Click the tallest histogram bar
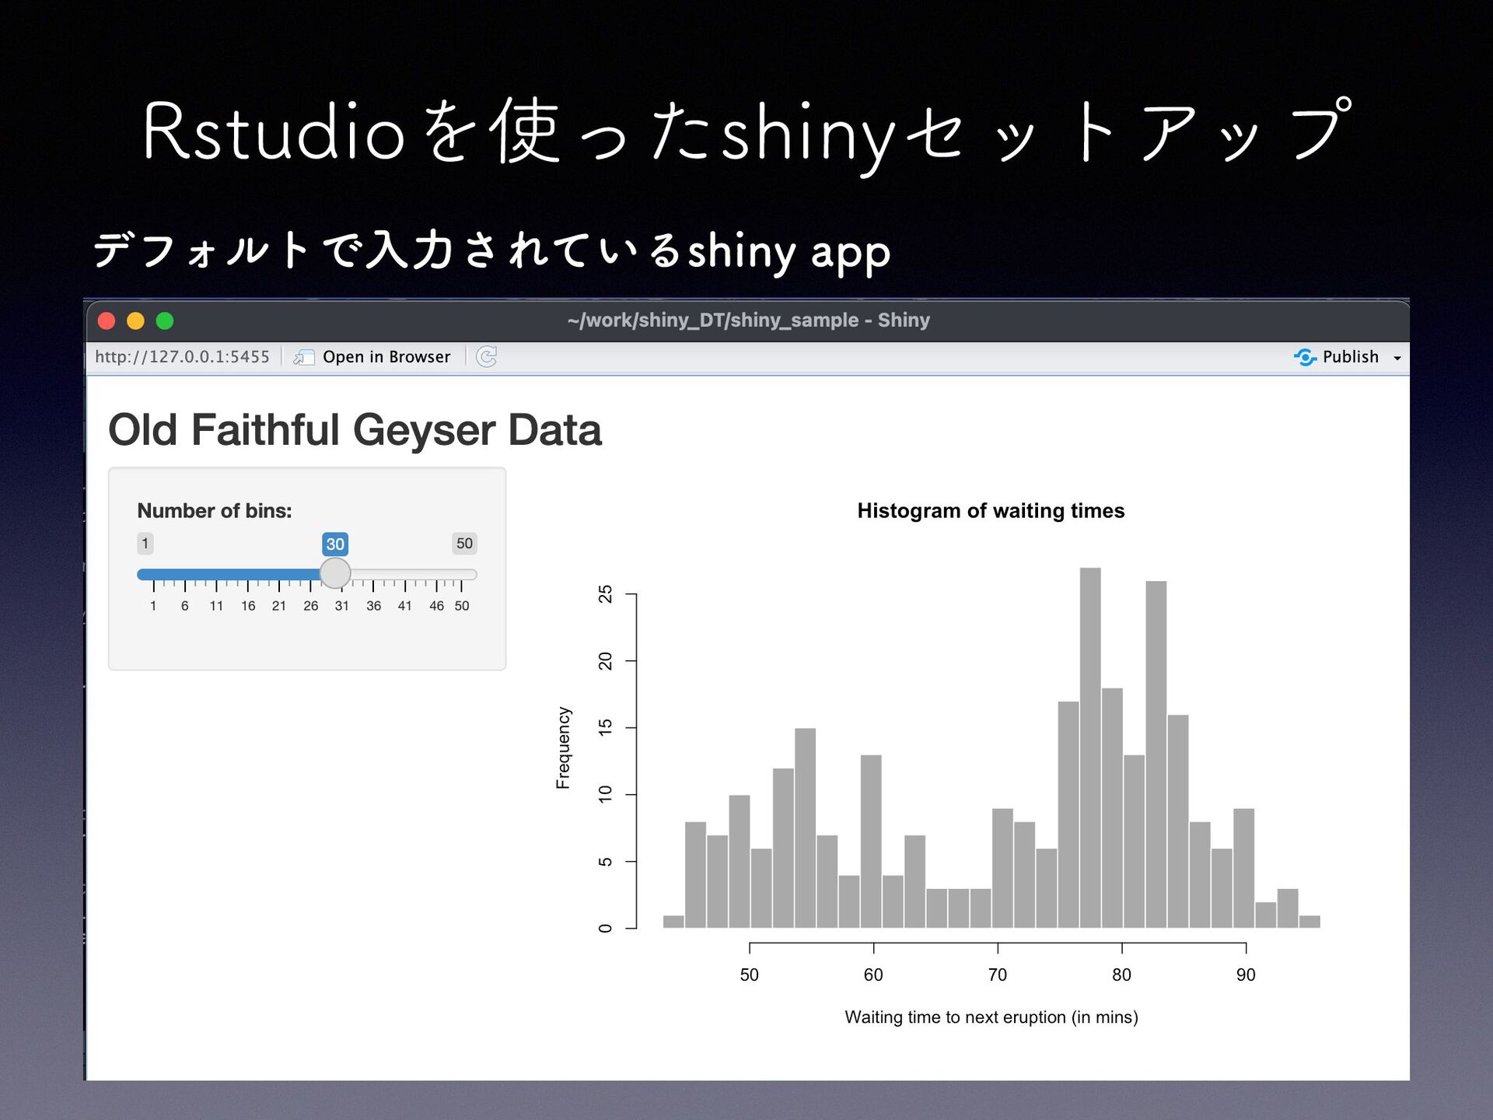 (x=1090, y=747)
